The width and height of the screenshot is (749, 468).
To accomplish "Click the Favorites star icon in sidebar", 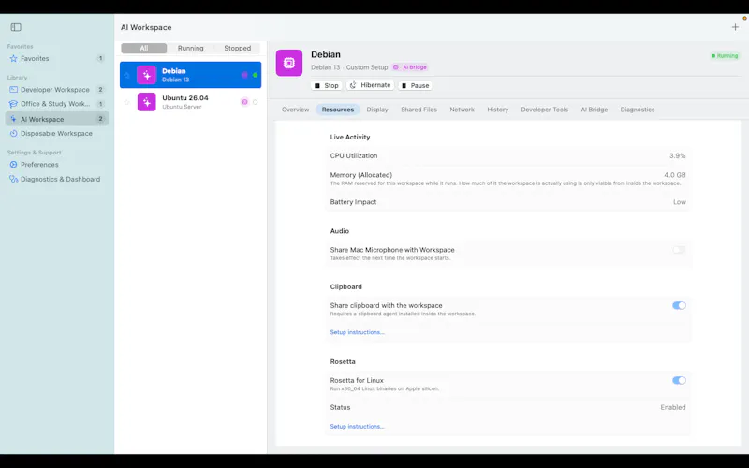I will pyautogui.click(x=13, y=59).
